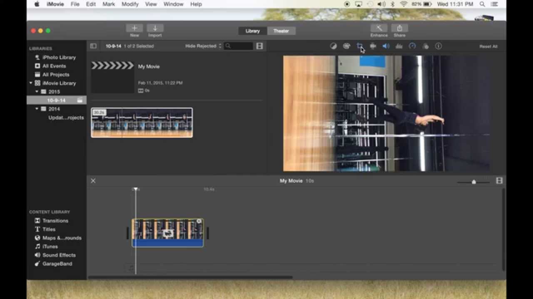Screen dimensions: 533x299
Task: Click the Maps & Backgrounds globe icon
Action: pyautogui.click(x=37, y=238)
